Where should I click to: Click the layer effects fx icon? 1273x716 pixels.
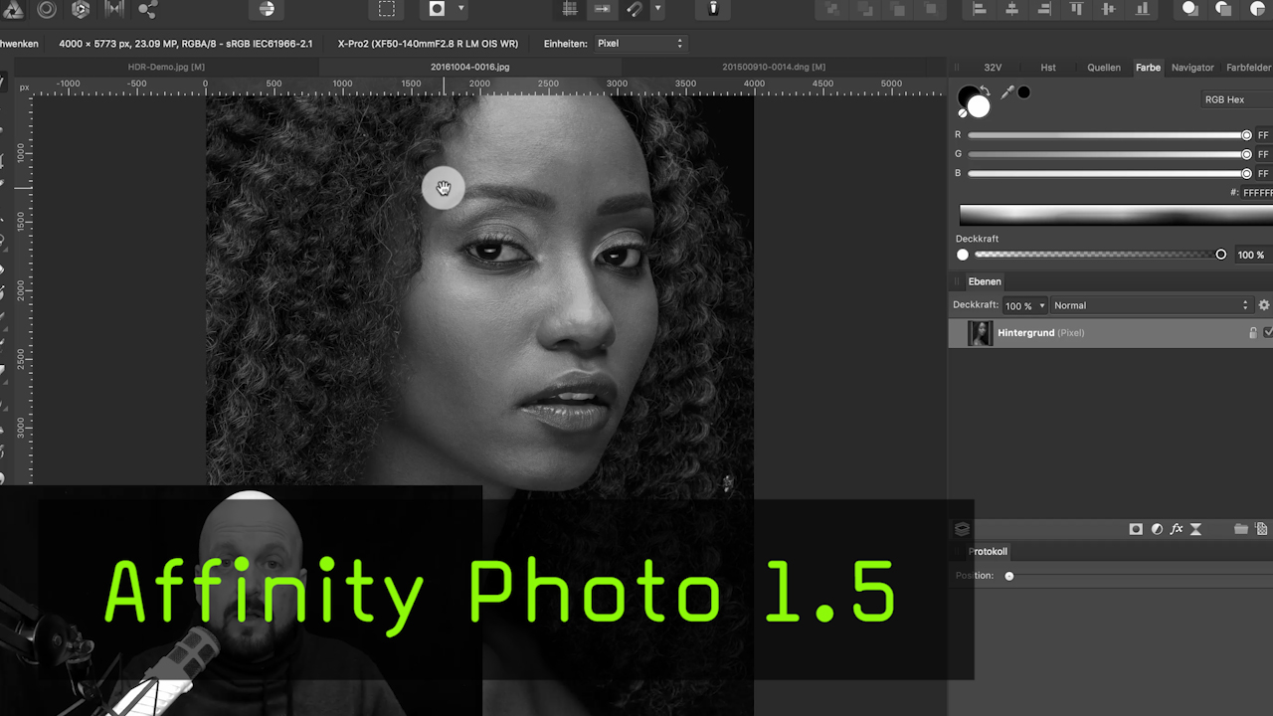[x=1177, y=528]
